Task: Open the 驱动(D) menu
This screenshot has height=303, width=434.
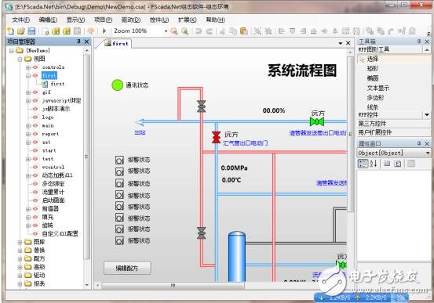Action: click(131, 20)
